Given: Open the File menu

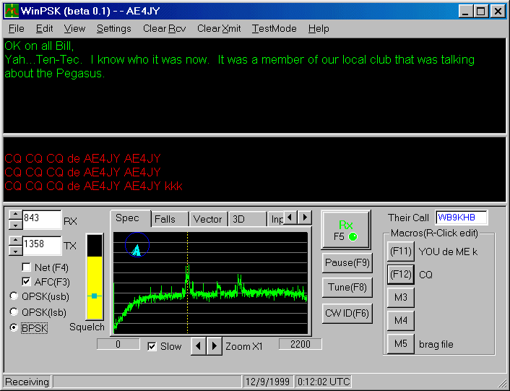Looking at the screenshot, I should coord(17,29).
